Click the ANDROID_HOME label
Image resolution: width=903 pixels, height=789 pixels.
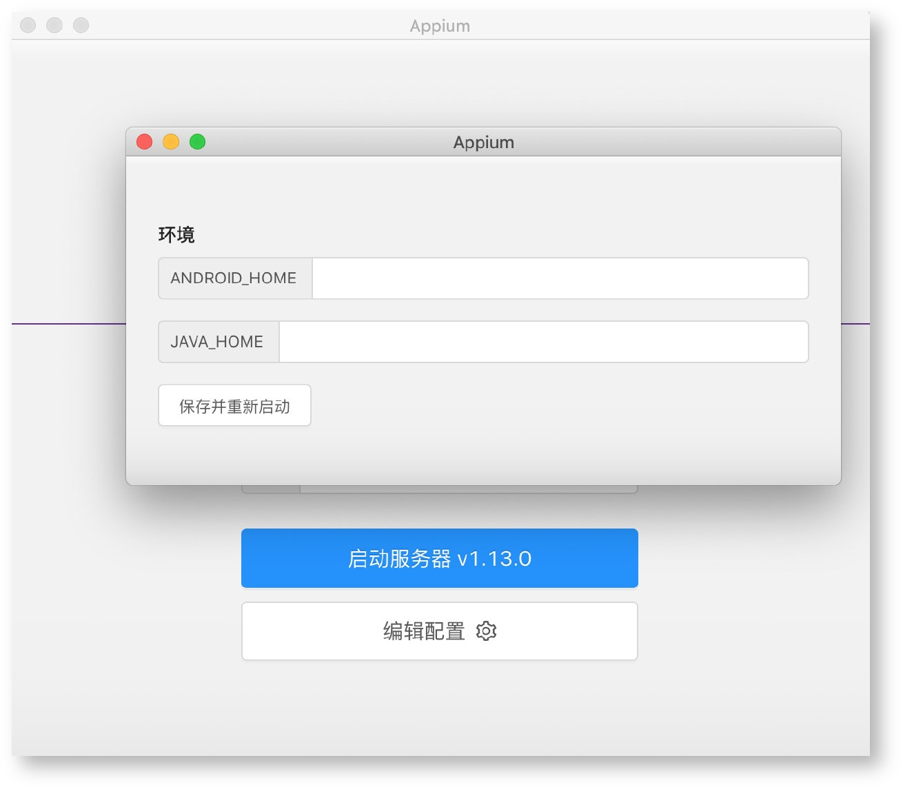234,278
